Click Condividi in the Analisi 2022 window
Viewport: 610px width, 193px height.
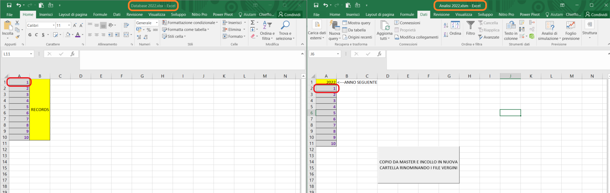pyautogui.click(x=596, y=14)
